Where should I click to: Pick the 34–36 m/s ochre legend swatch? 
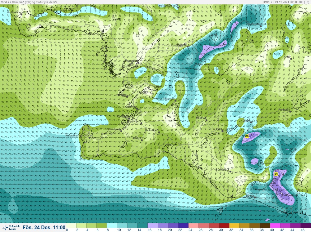point(245,226)
